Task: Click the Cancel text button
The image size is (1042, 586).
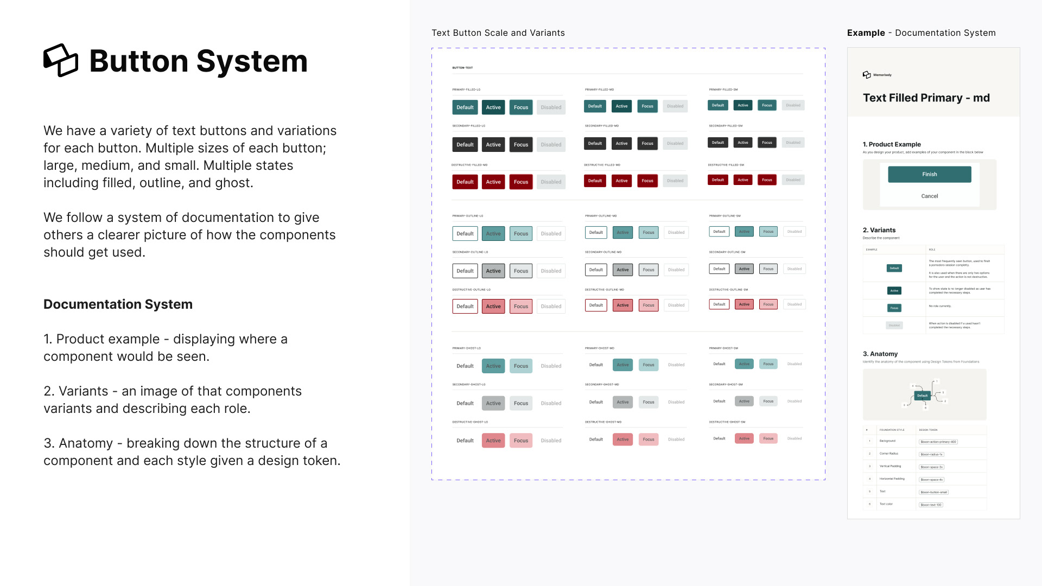Action: (929, 196)
